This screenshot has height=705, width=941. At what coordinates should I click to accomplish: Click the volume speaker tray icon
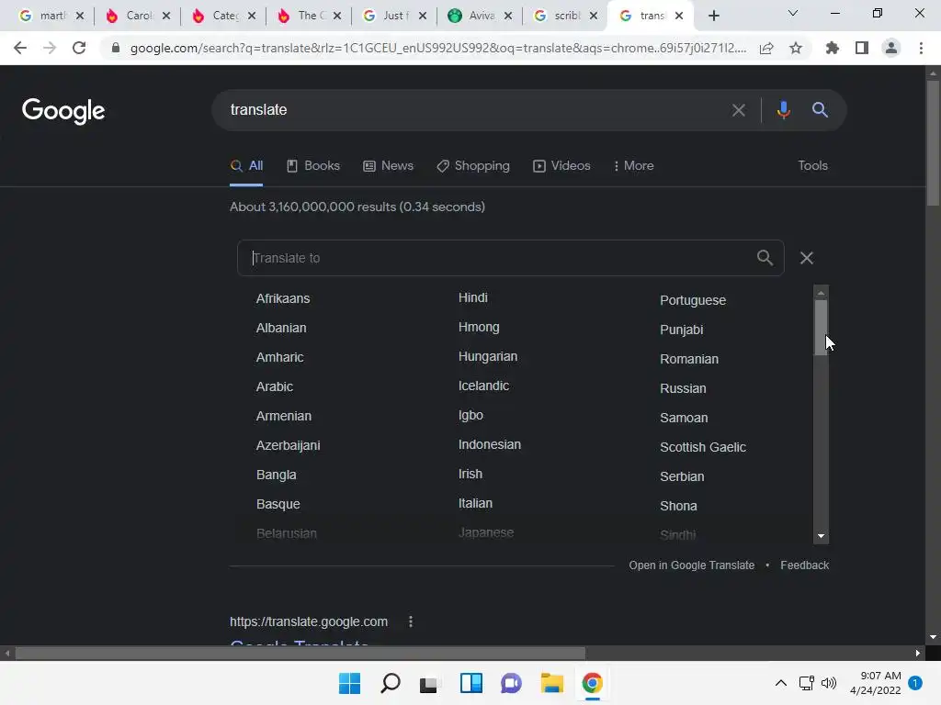(x=829, y=683)
